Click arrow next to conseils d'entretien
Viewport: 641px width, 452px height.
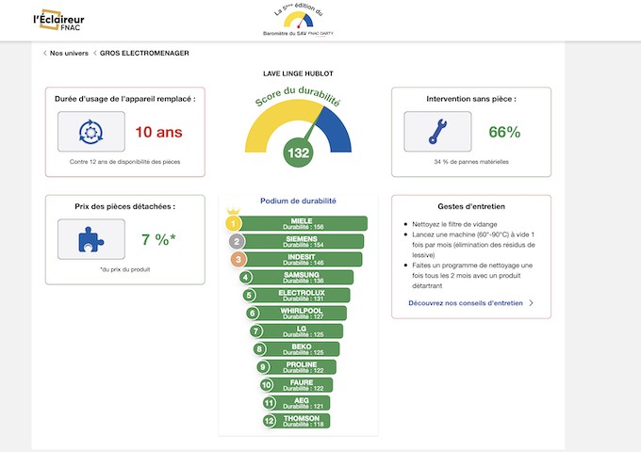531,303
